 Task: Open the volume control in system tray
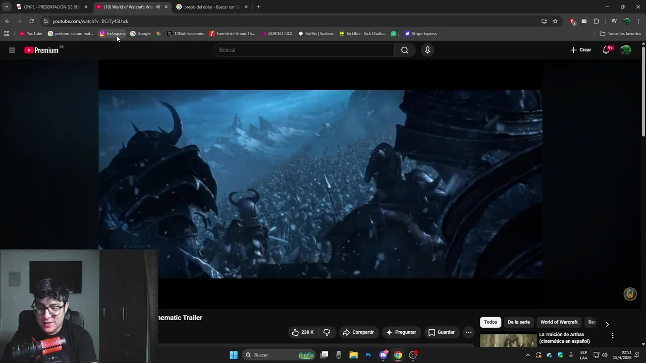tap(605, 355)
